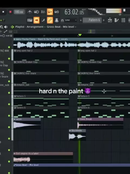Toggle loop recording icon
130x174 pixels.
pyautogui.click(x=57, y=12)
